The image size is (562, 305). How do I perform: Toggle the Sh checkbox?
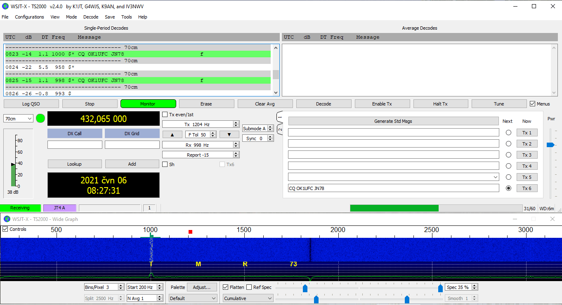pos(165,164)
